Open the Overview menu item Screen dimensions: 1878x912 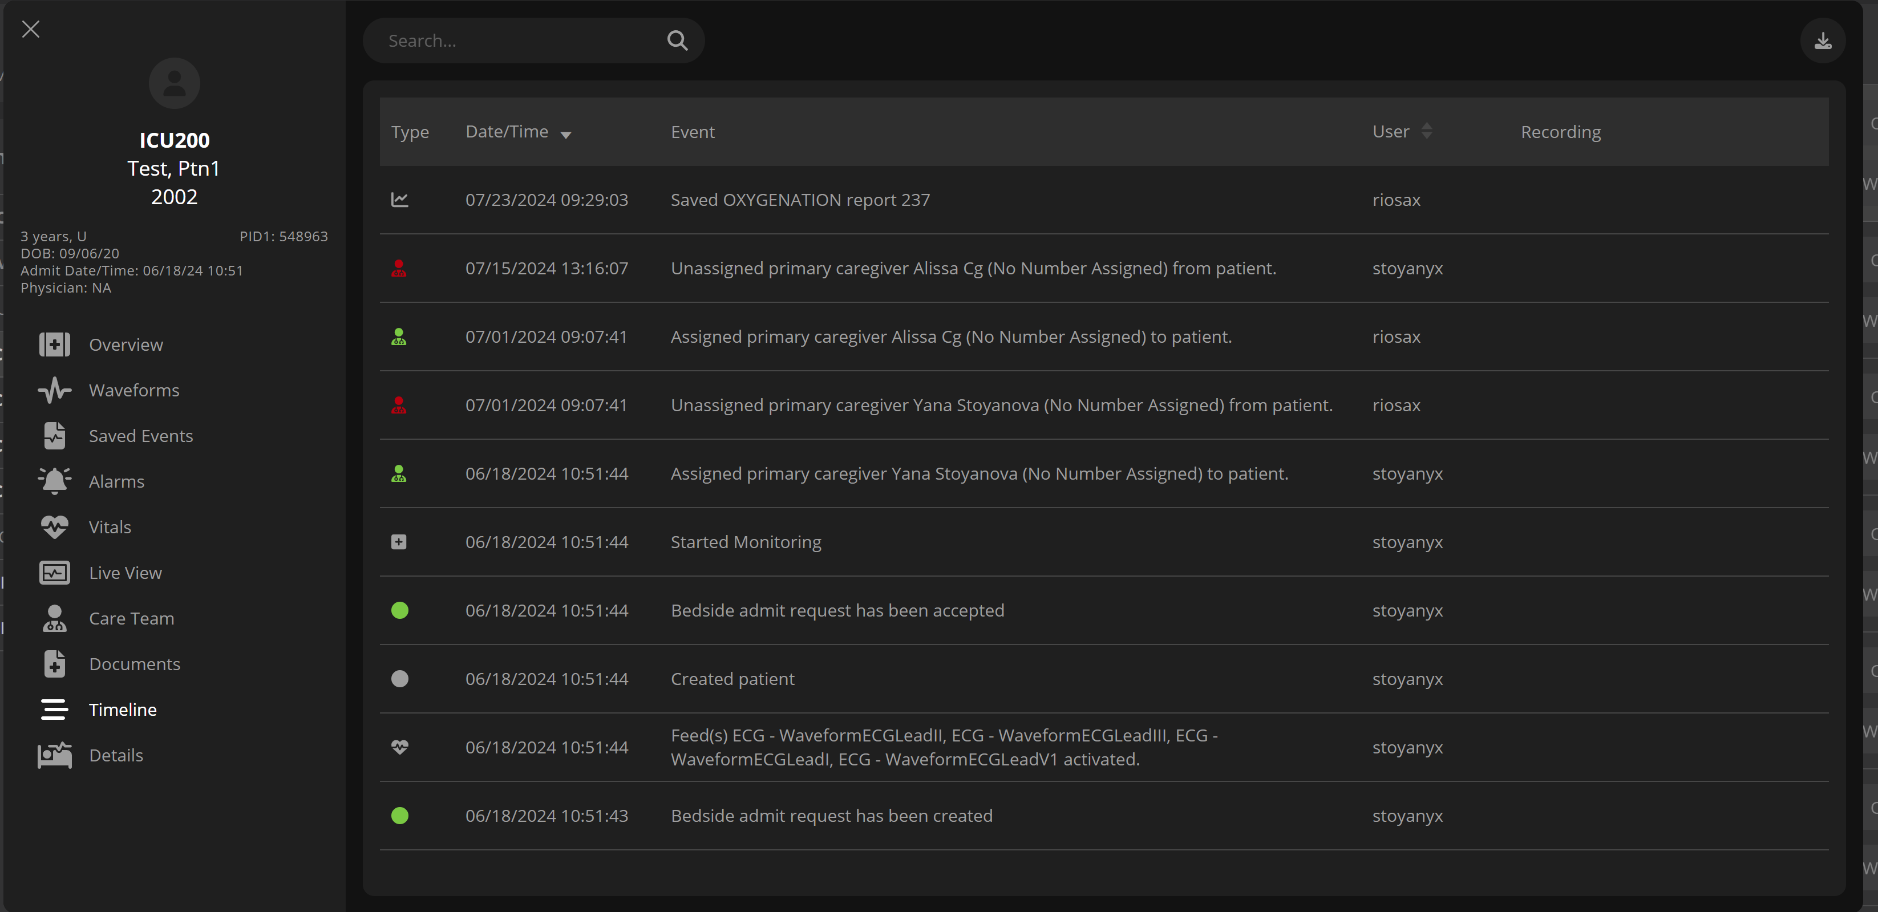(126, 345)
